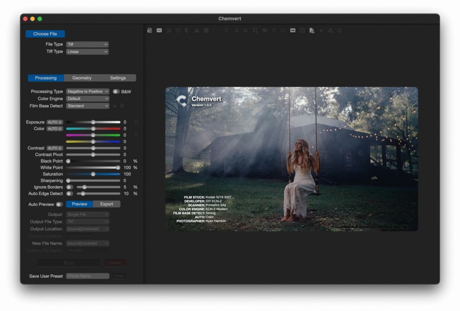Click the cyan-red Color slider
Viewport: 460px width, 311px height.
tap(93, 129)
